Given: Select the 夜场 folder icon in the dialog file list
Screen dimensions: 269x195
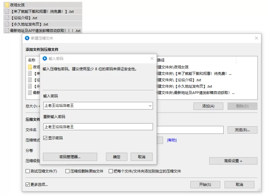Looking at the screenshot, I should click(30, 67).
